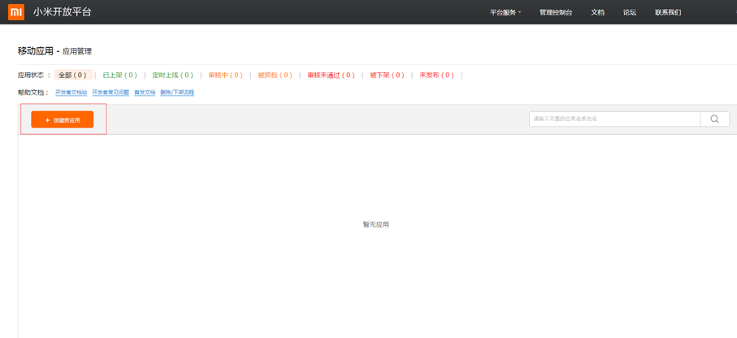The image size is (737, 338).
Task: Click the magnifier search button
Action: pos(714,119)
